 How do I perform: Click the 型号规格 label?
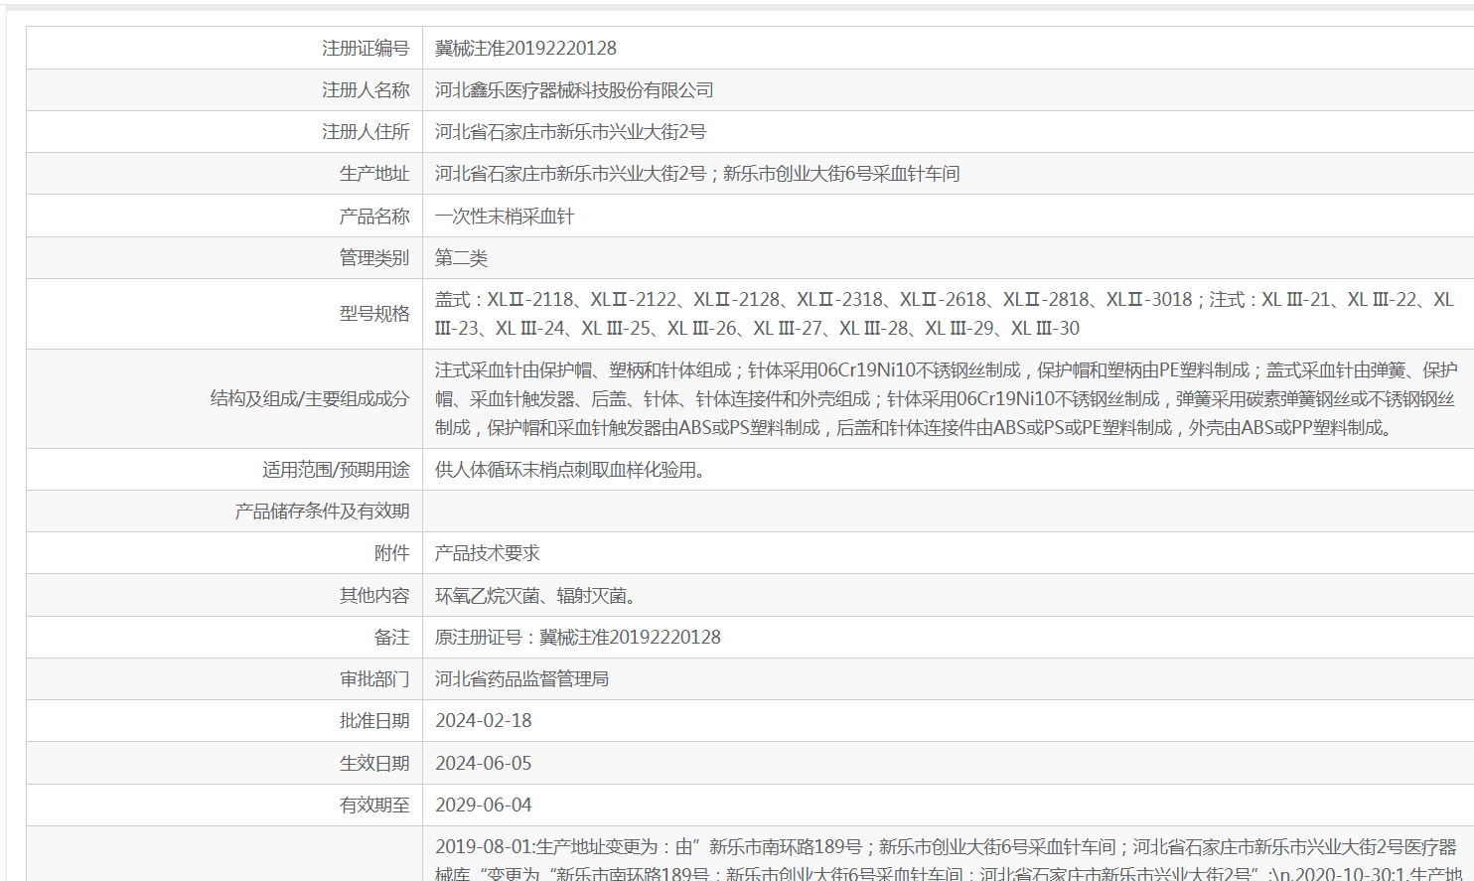point(373,313)
